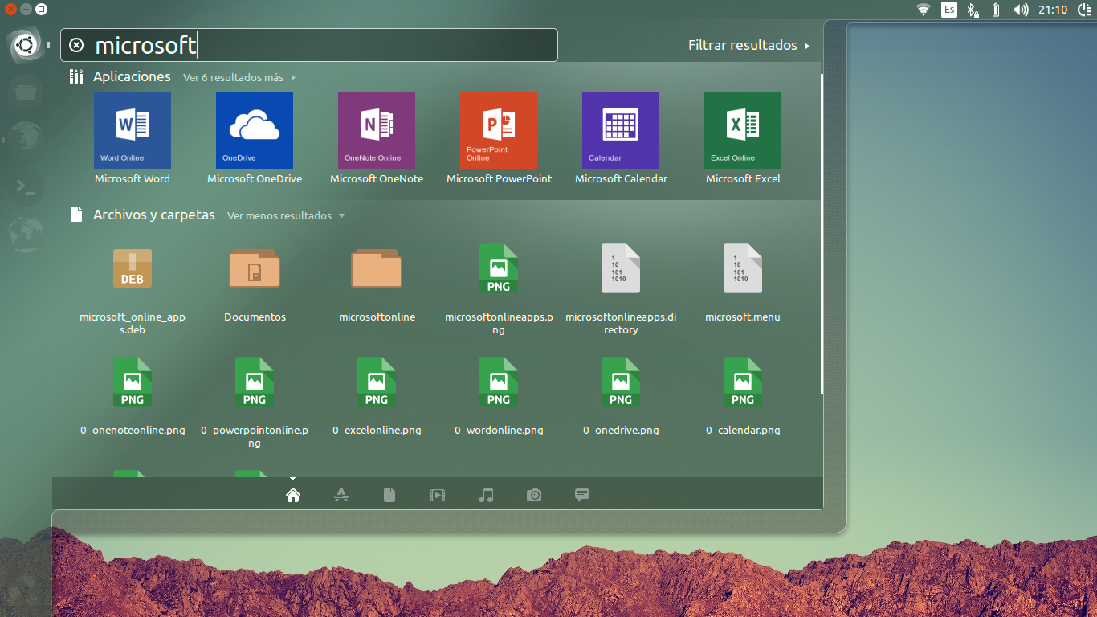Open the battery indicator
Image resolution: width=1097 pixels, height=617 pixels.
pos(996,10)
